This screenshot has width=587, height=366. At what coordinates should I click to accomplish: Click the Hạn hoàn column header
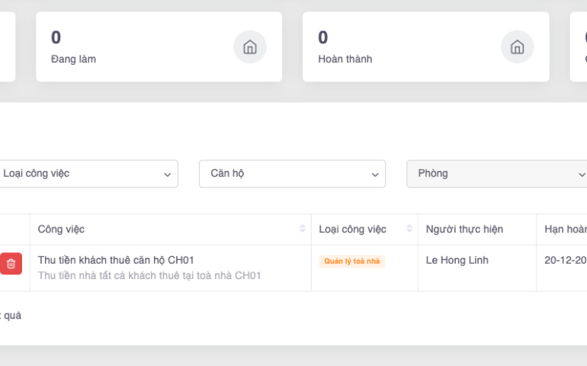(565, 230)
